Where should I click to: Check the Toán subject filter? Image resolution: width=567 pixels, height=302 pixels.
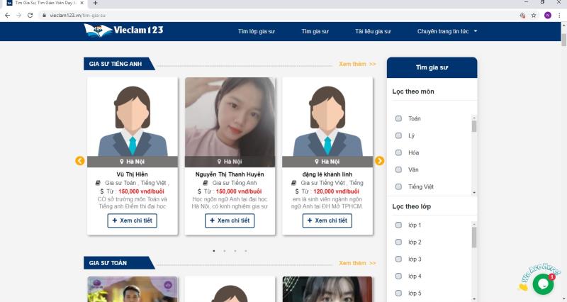(x=398, y=118)
